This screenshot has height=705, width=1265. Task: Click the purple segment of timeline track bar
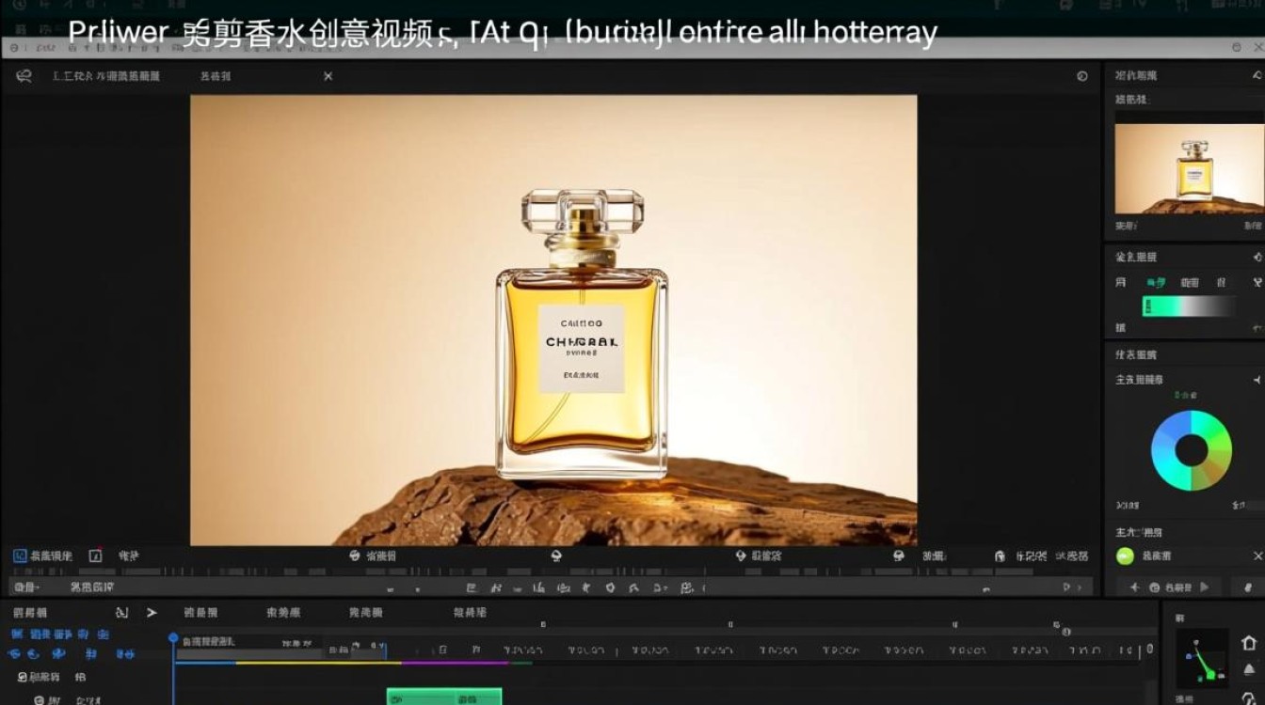(x=455, y=663)
